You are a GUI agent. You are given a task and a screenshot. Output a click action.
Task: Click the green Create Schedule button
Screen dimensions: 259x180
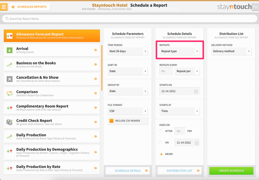click(x=231, y=171)
